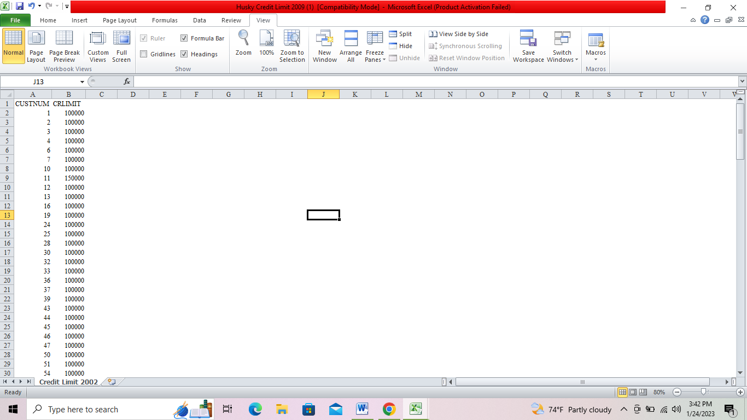Customize Quick Access Toolbar dropdown
Viewport: 747px width, 420px height.
(67, 7)
